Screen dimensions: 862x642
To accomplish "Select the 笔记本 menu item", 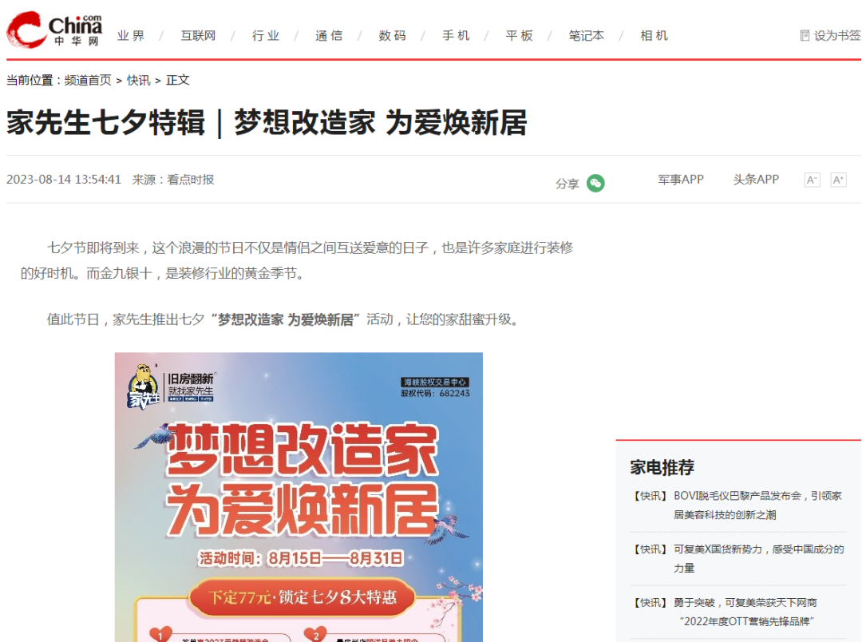I will click(586, 36).
